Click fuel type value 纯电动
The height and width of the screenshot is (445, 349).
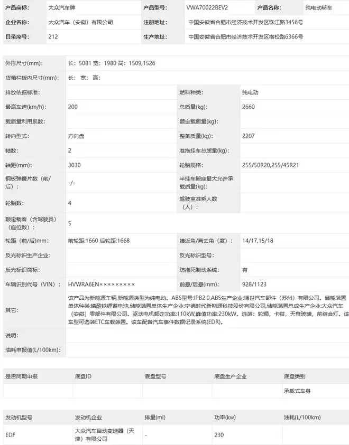point(251,92)
